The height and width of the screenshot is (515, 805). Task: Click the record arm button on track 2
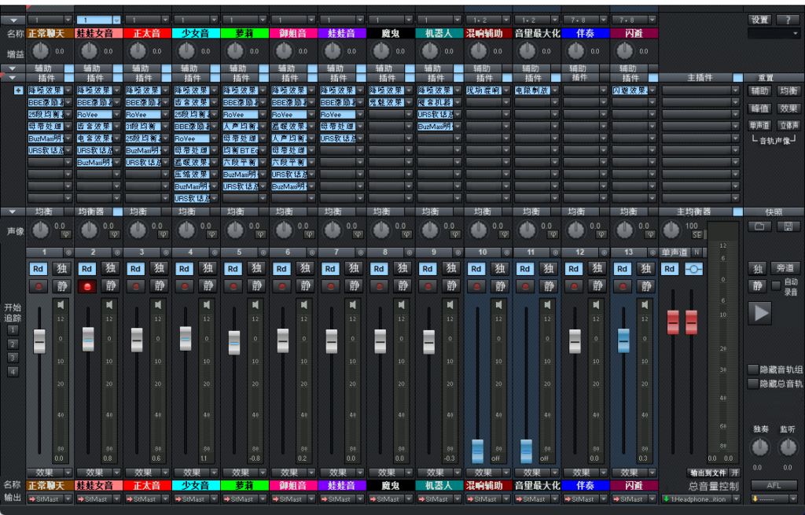pos(86,286)
